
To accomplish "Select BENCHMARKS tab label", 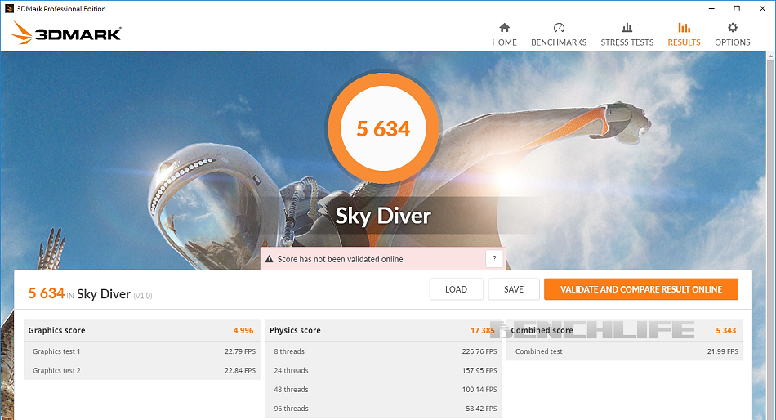I will (559, 42).
